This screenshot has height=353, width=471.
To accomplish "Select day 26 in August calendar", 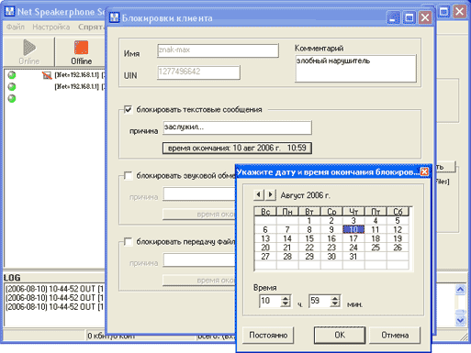I will [398, 248].
